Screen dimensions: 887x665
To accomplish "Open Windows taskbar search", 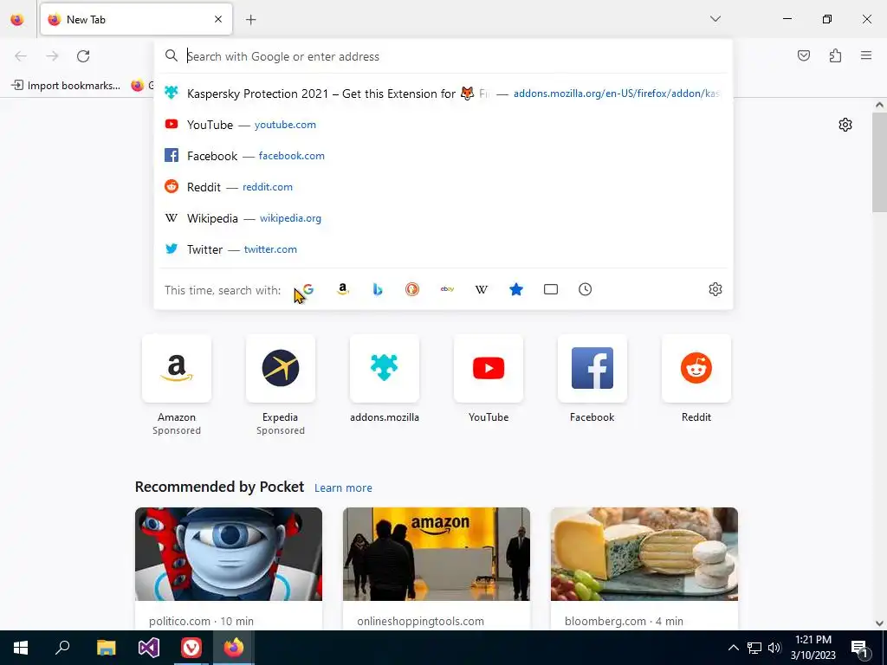I will [x=62, y=648].
